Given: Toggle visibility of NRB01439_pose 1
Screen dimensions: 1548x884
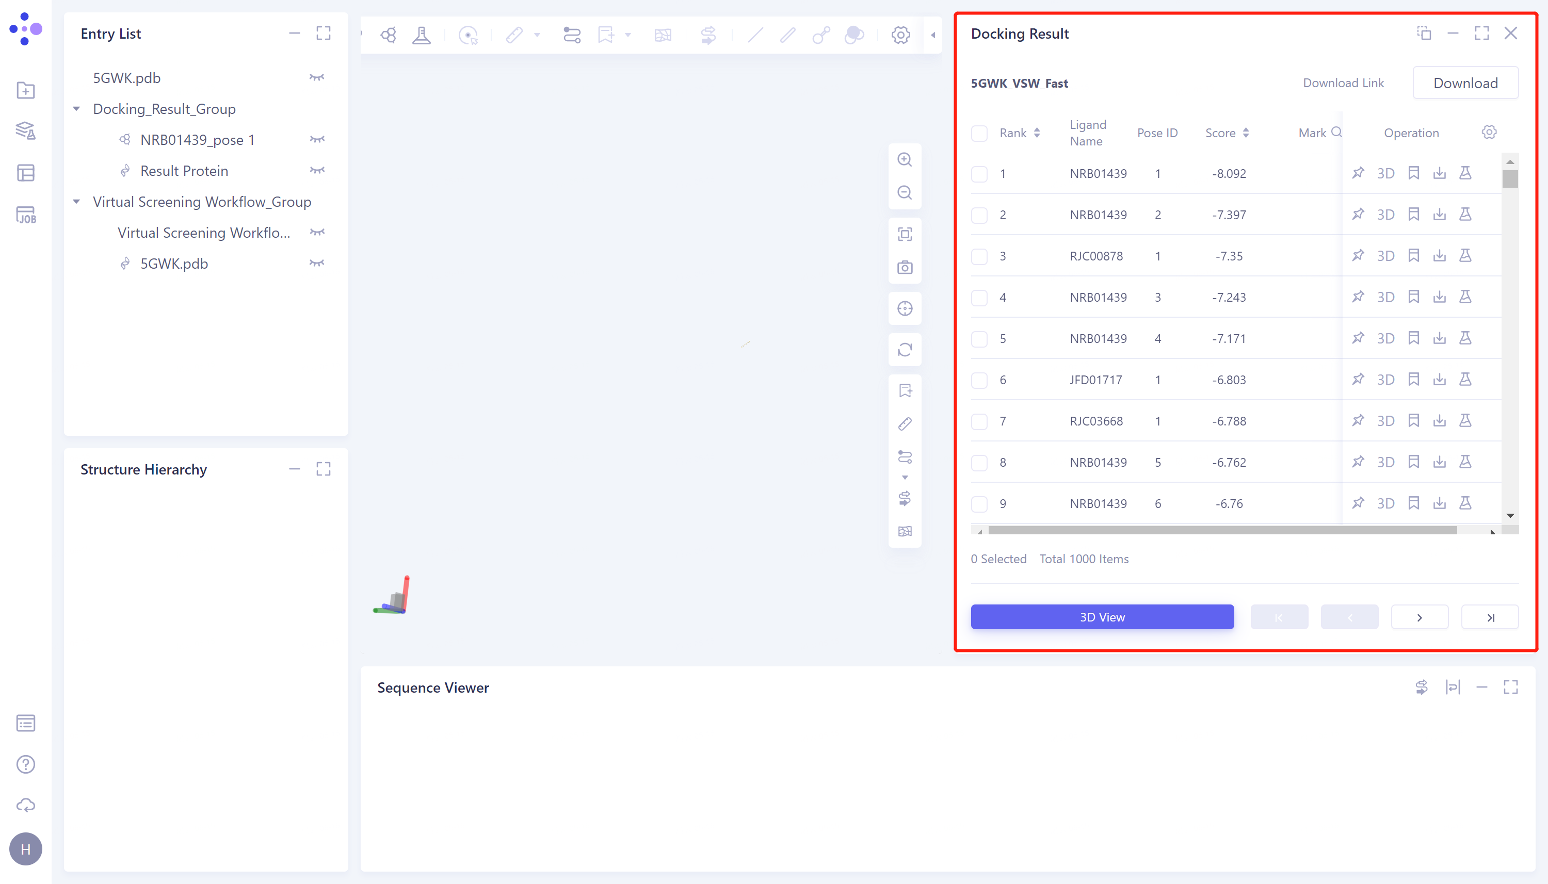Looking at the screenshot, I should (x=316, y=140).
